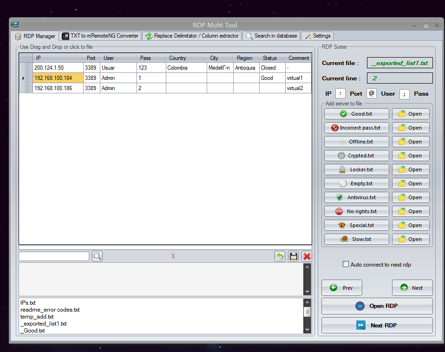Select _exported_list1.txt in file list
This screenshot has height=352, width=445.
(43, 324)
